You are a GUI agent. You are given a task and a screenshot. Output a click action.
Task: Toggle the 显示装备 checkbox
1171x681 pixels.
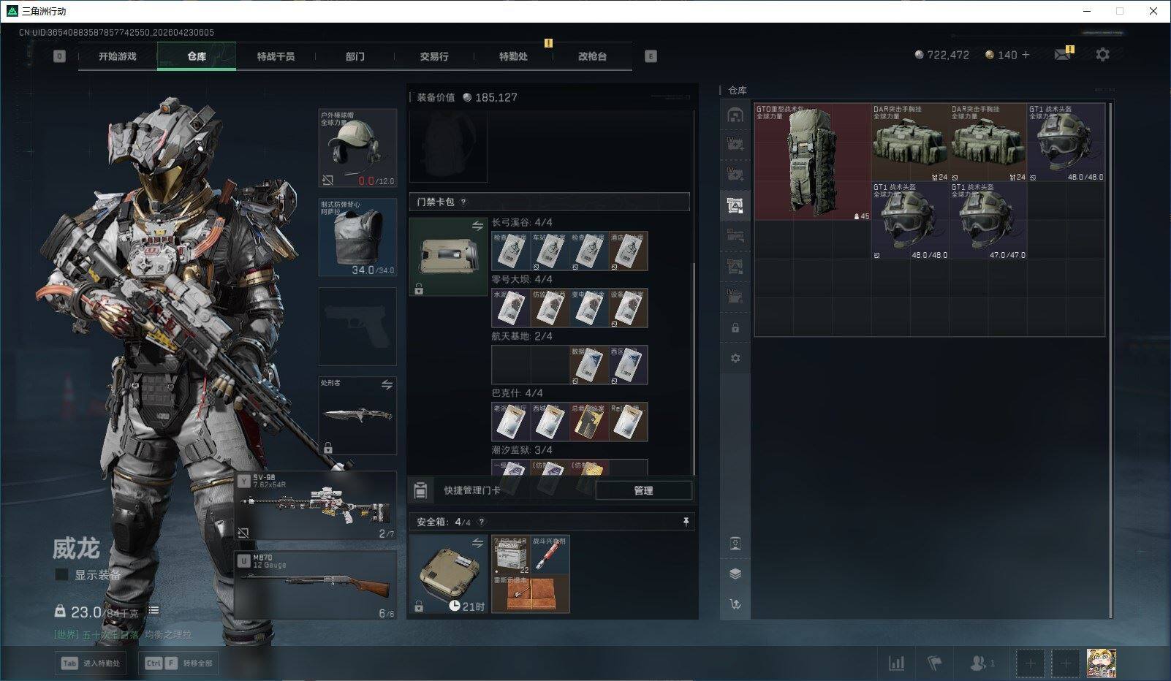62,575
